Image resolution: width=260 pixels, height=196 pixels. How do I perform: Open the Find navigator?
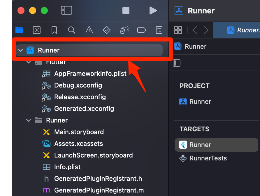pos(72,30)
